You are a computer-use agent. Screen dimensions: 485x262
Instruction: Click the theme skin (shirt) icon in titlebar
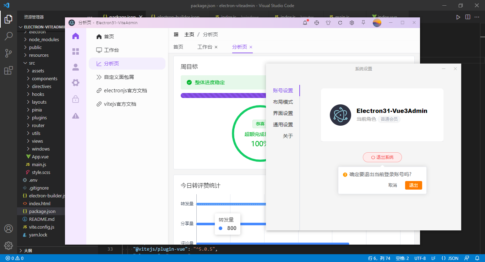pyautogui.click(x=328, y=22)
